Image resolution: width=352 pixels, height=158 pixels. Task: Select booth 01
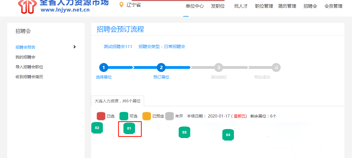coord(129,128)
